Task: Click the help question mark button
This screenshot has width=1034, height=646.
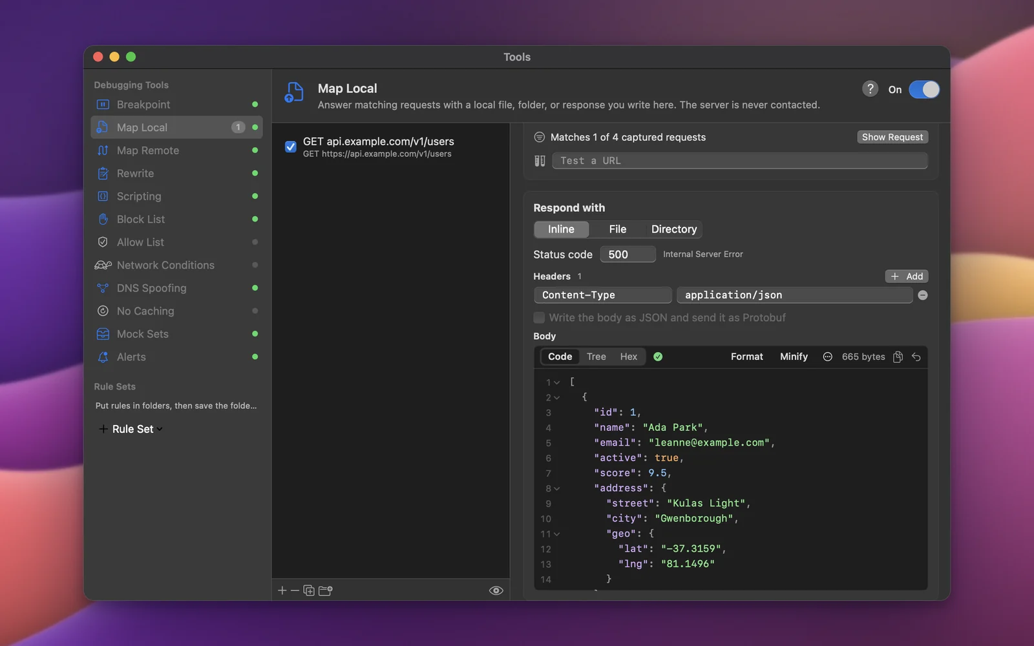Action: 870,89
